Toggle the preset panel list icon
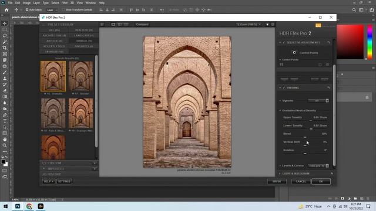The width and height of the screenshot is (376, 211). click(x=102, y=25)
